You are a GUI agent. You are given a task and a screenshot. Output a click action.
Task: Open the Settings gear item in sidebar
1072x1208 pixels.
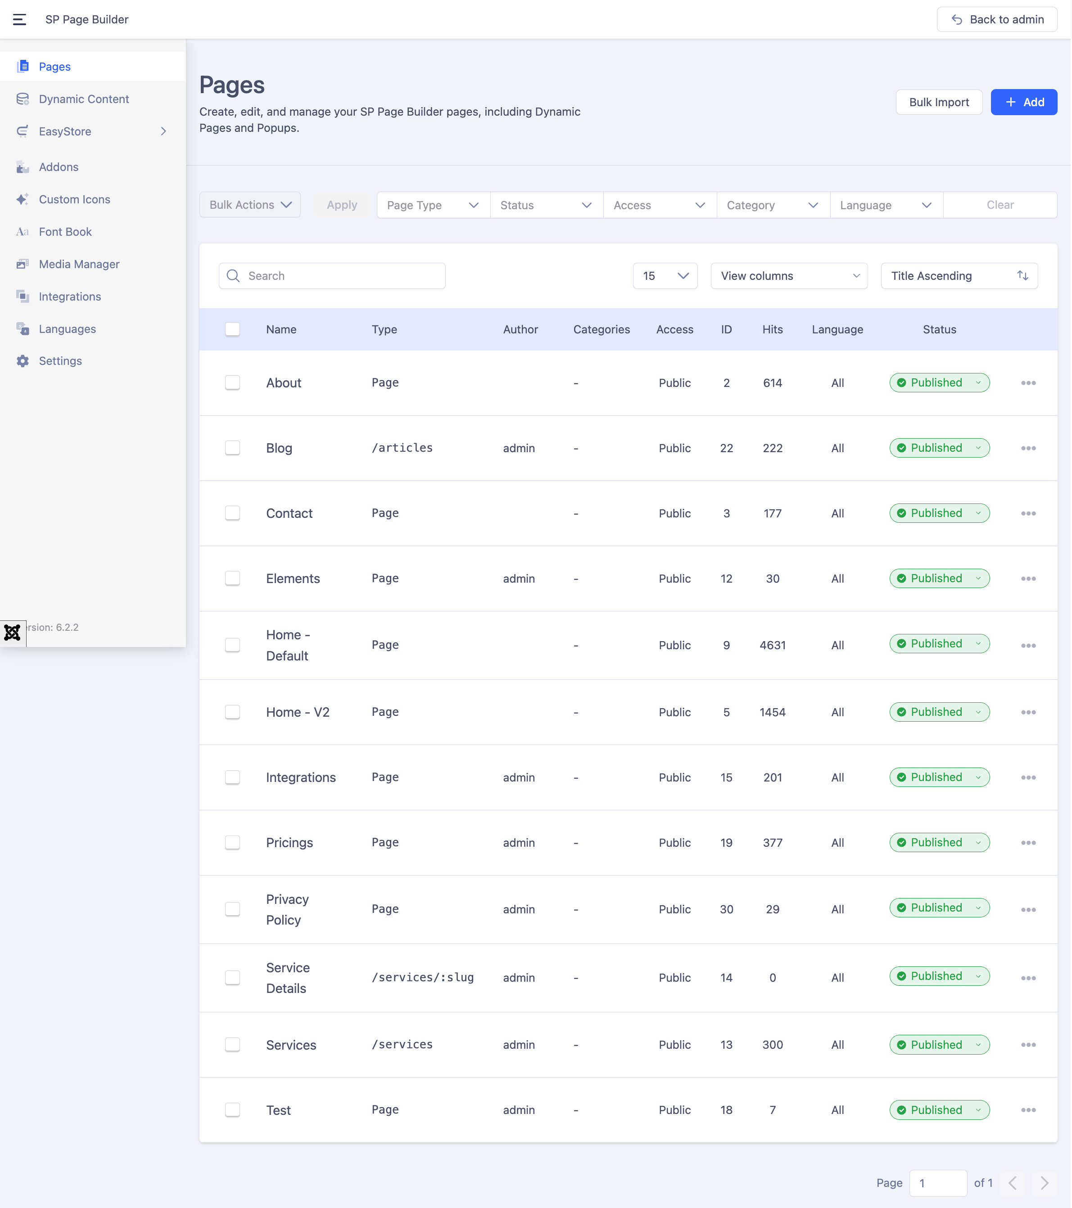[x=60, y=361]
